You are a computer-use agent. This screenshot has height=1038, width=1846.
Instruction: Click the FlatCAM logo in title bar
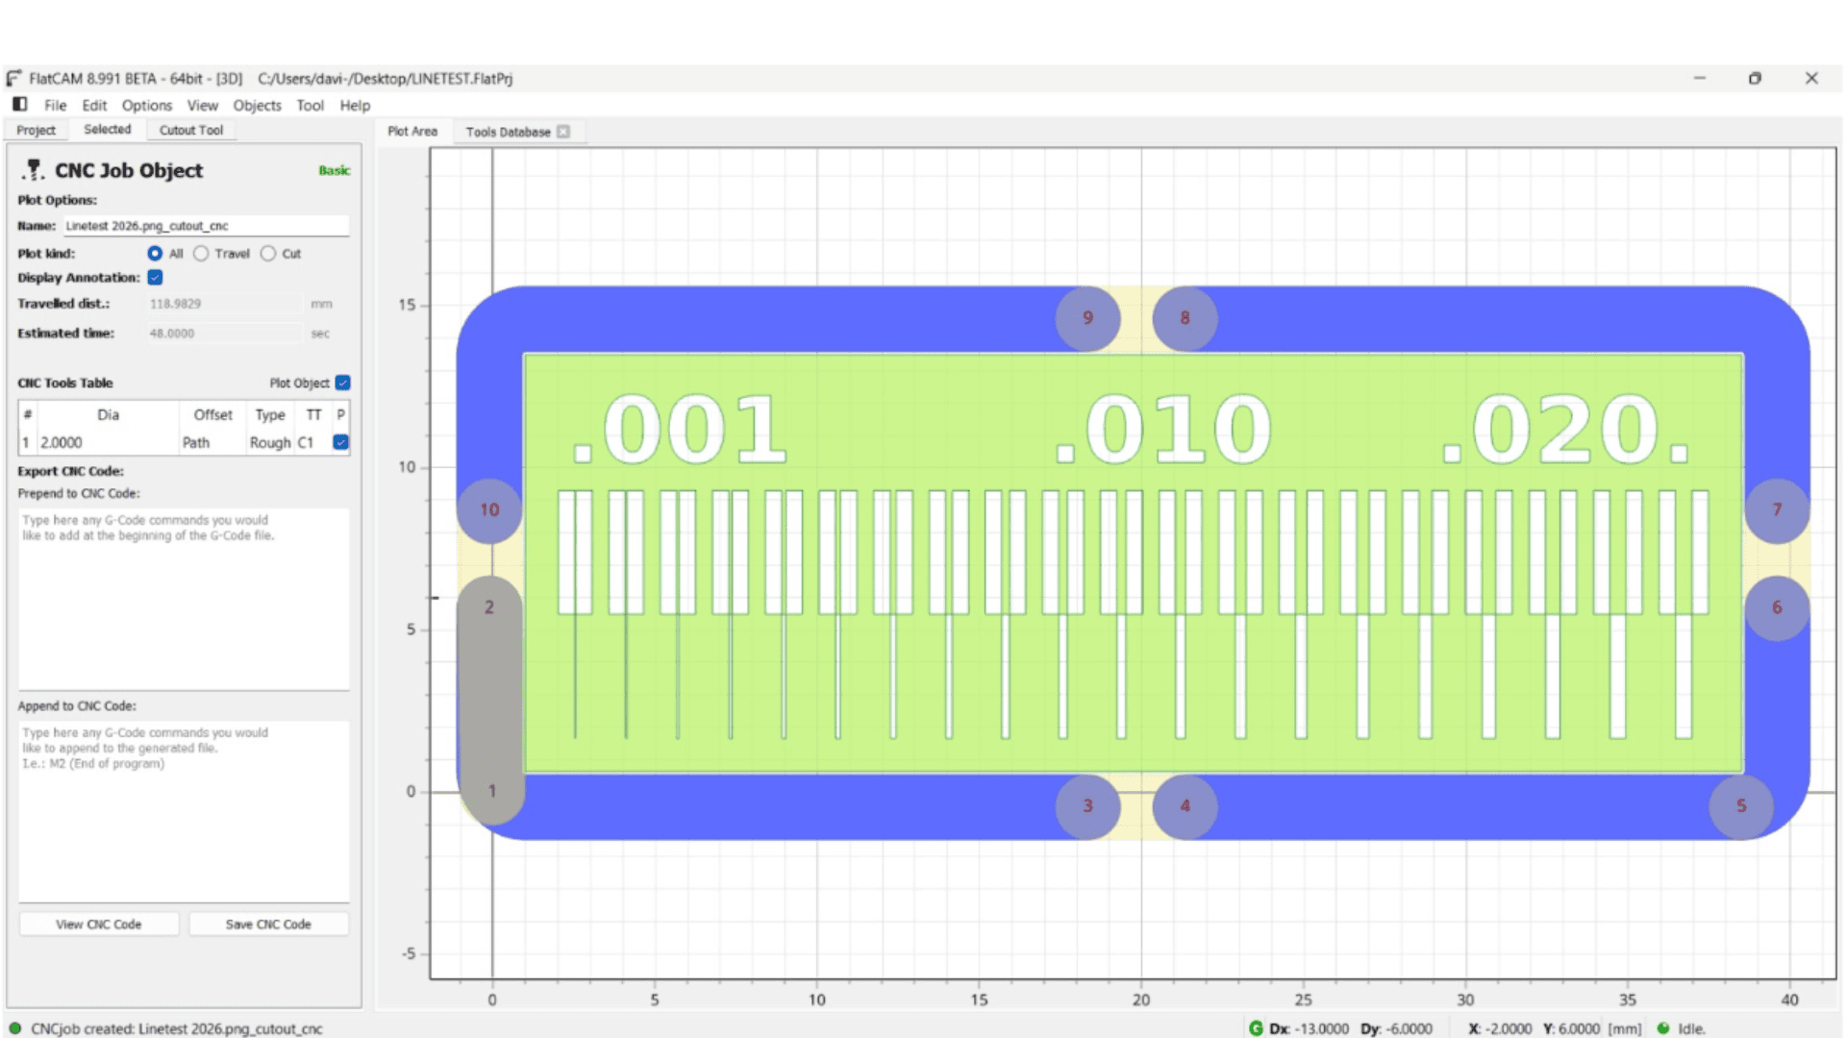click(14, 79)
